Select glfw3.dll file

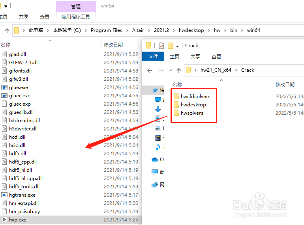coord(19,79)
